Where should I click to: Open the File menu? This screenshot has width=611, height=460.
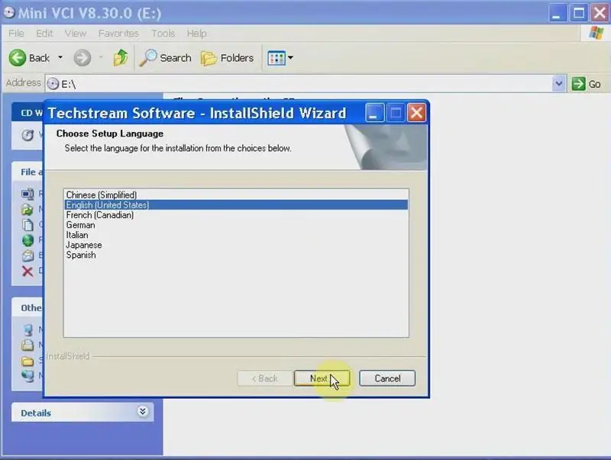(x=16, y=34)
